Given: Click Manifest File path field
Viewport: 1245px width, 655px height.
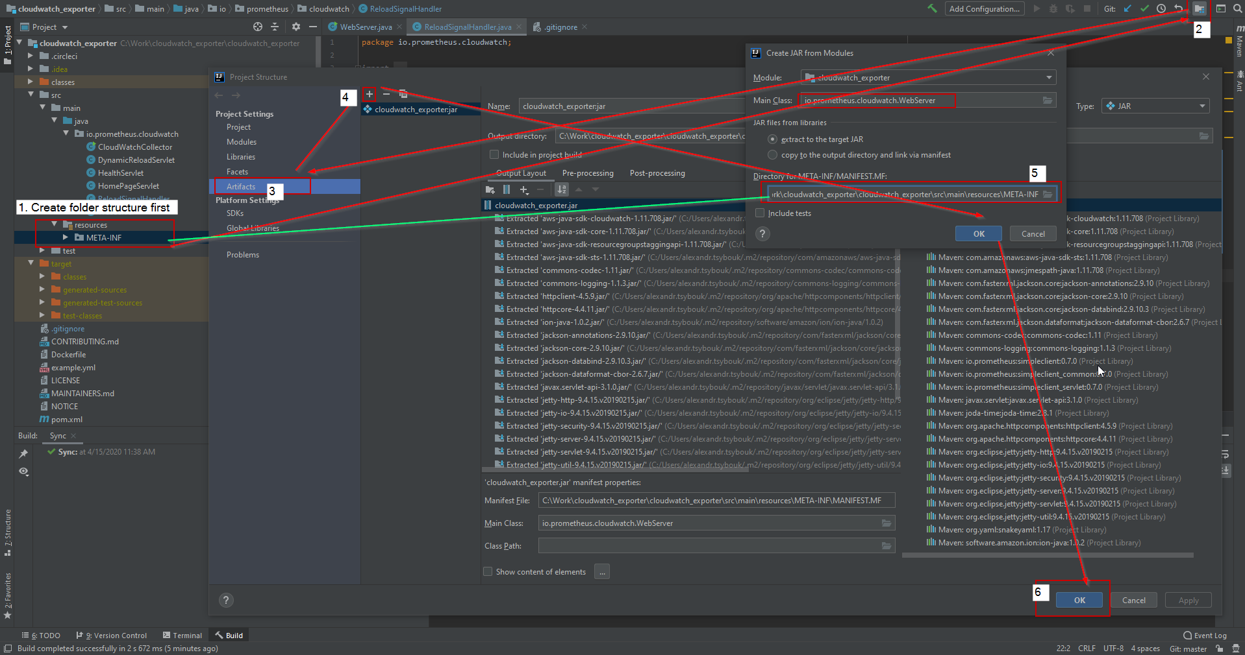Looking at the screenshot, I should [717, 500].
